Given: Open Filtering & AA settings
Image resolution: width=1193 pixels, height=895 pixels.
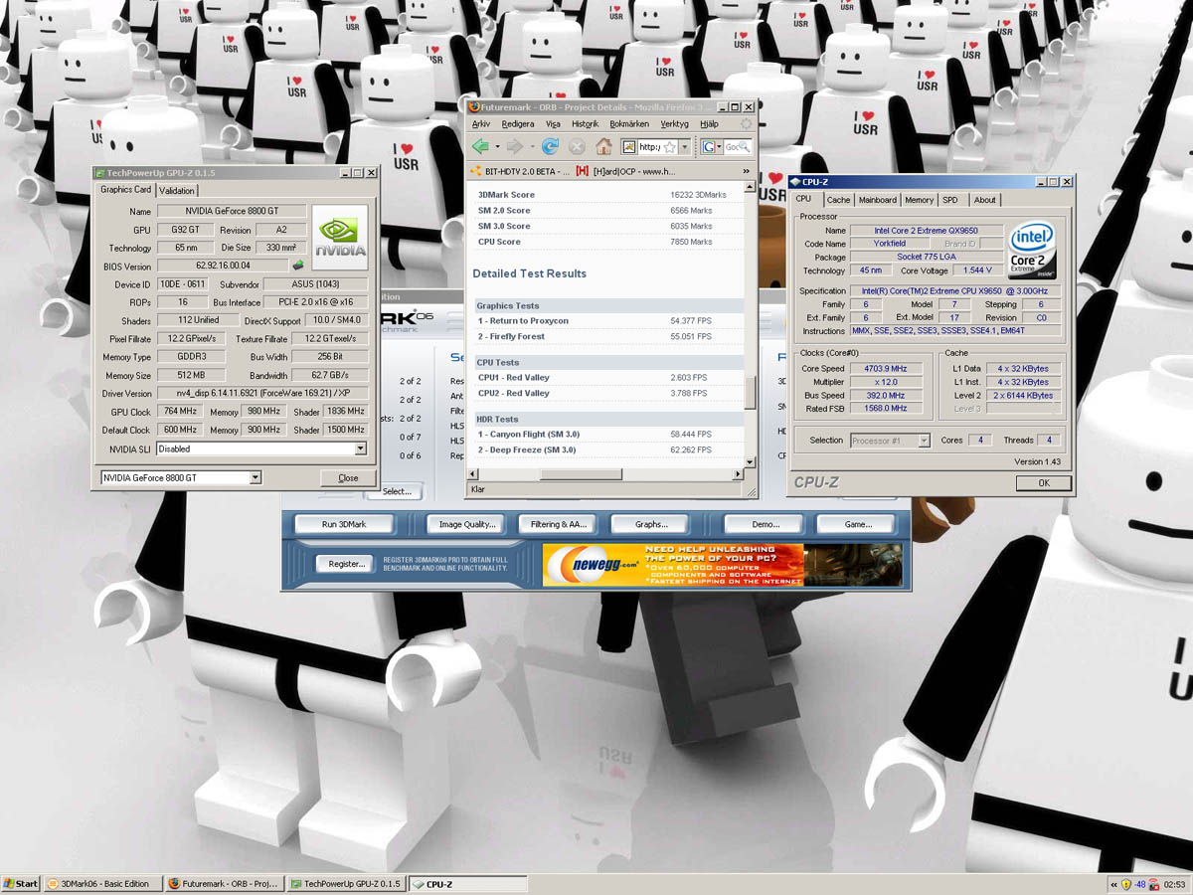Looking at the screenshot, I should point(559,524).
